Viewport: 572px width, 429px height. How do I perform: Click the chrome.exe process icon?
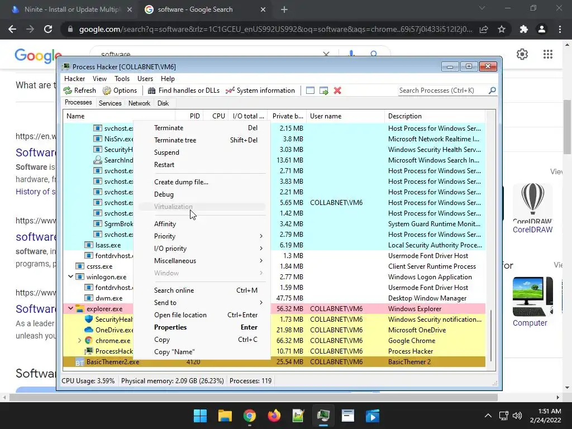tap(88, 340)
